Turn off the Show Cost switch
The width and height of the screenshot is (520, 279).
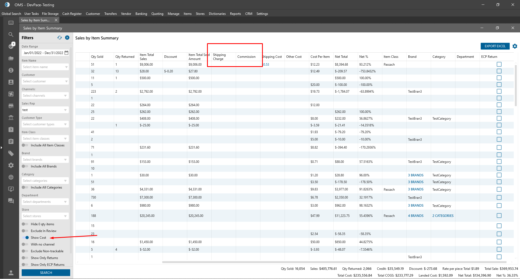tap(25, 238)
